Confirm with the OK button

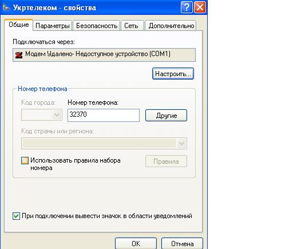[x=136, y=243]
